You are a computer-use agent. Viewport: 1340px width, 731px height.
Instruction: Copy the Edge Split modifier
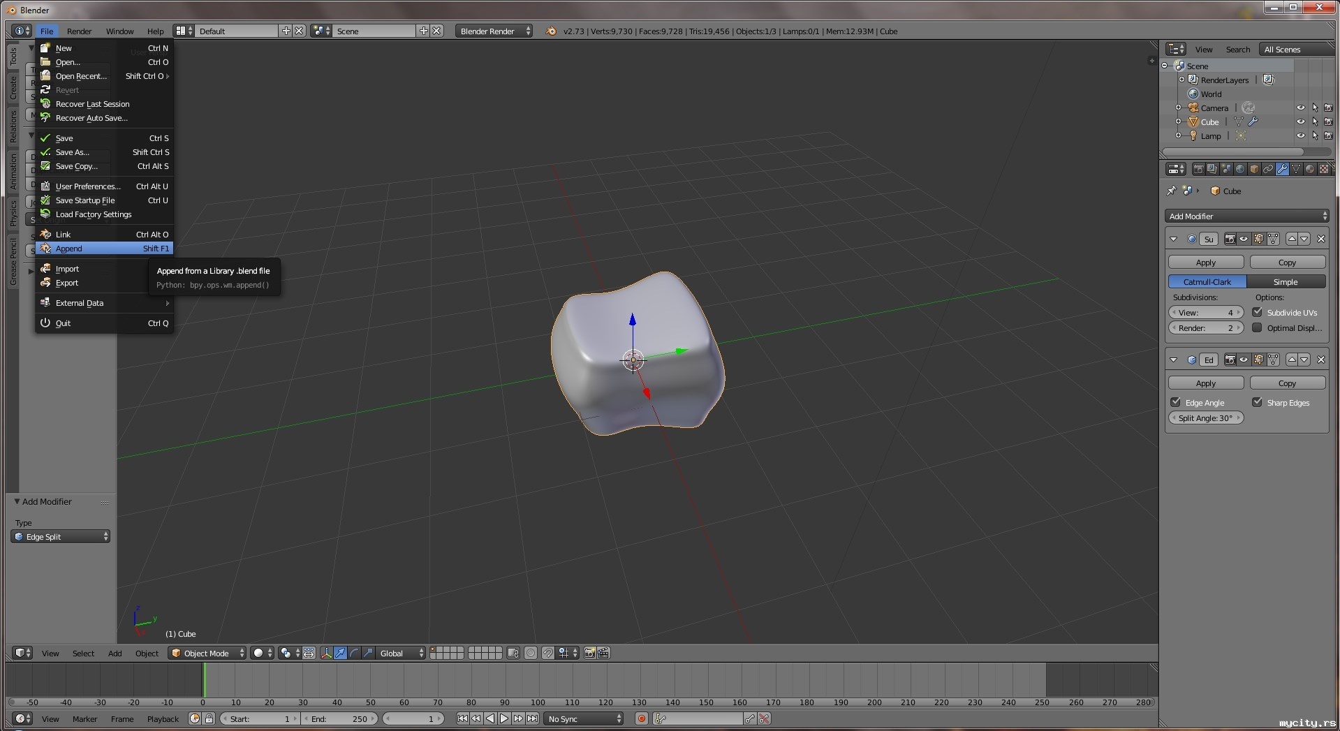(1288, 383)
